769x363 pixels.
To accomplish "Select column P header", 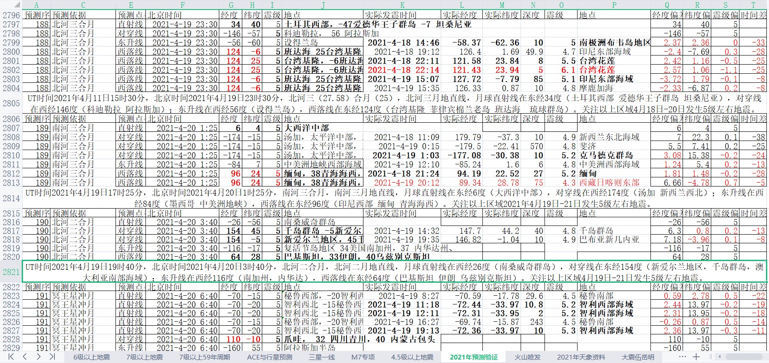I will coord(614,5).
